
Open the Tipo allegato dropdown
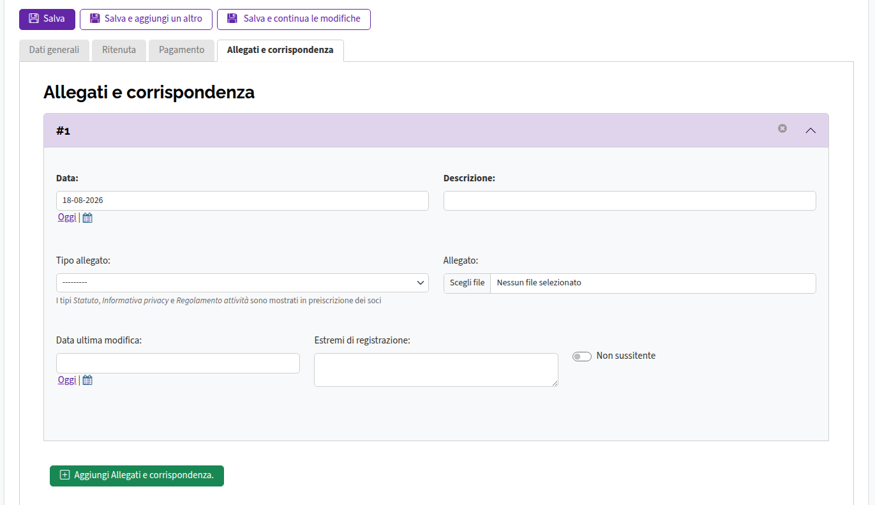(243, 283)
